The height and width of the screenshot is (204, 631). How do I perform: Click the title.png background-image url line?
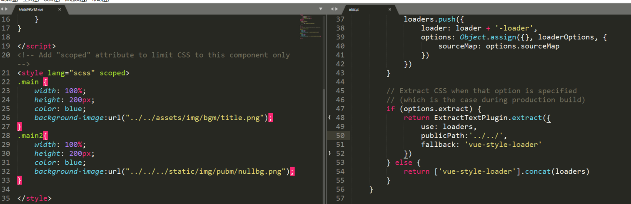click(153, 118)
